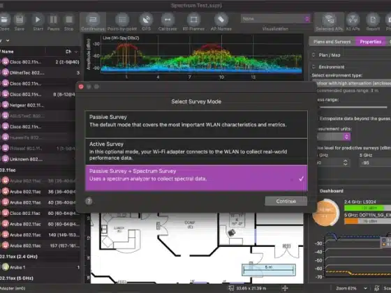391x293 pixels.
Task: Click the AP Names toolbar icon
Action: (x=221, y=20)
